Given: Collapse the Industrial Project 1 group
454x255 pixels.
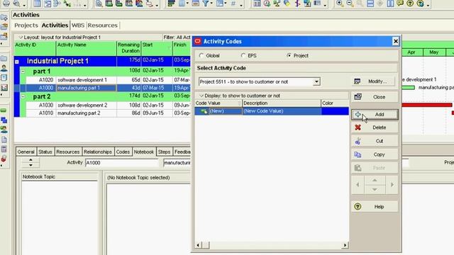Looking at the screenshot, I should coord(17,62).
